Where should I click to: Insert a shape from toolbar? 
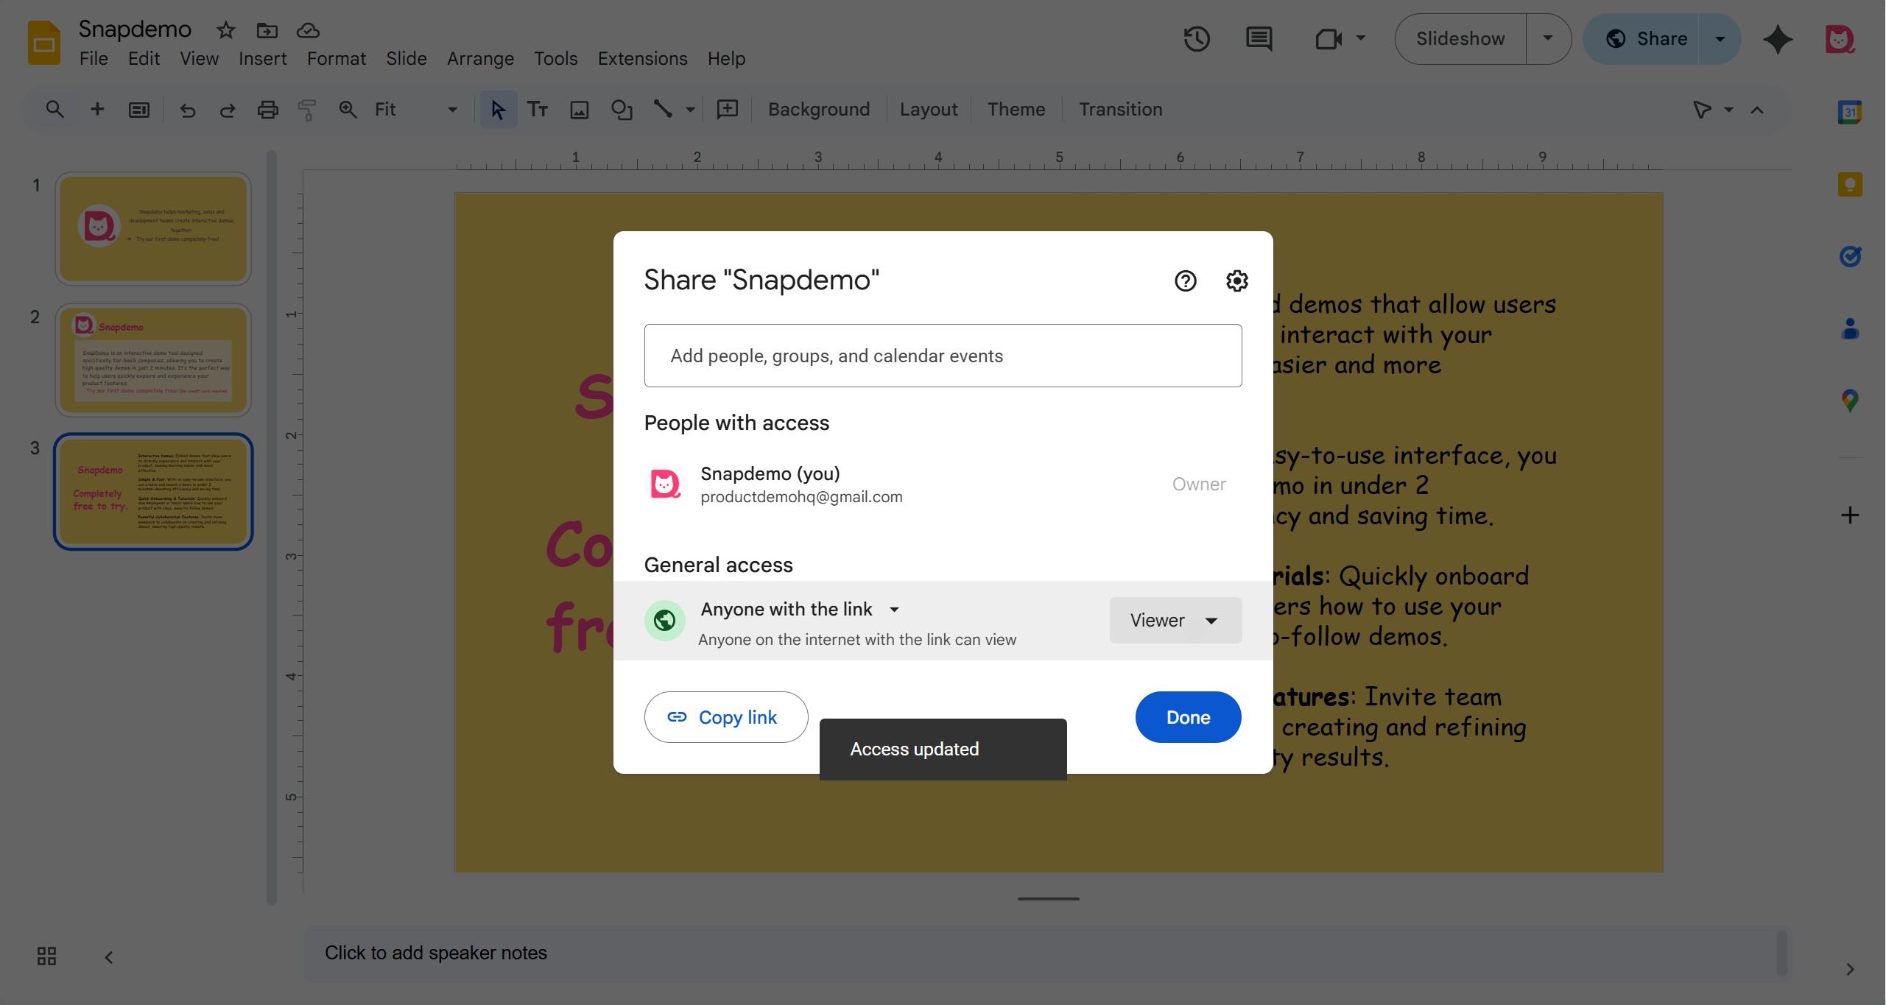(622, 110)
